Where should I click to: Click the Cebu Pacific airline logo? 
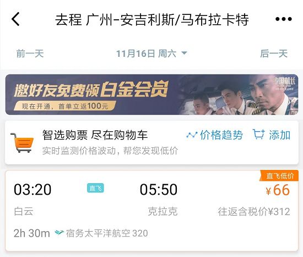[59, 233]
